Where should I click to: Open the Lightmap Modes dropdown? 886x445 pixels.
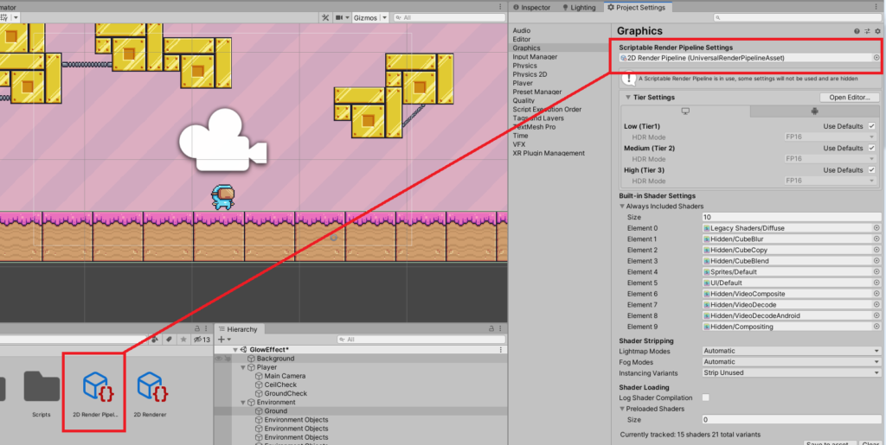792,351
